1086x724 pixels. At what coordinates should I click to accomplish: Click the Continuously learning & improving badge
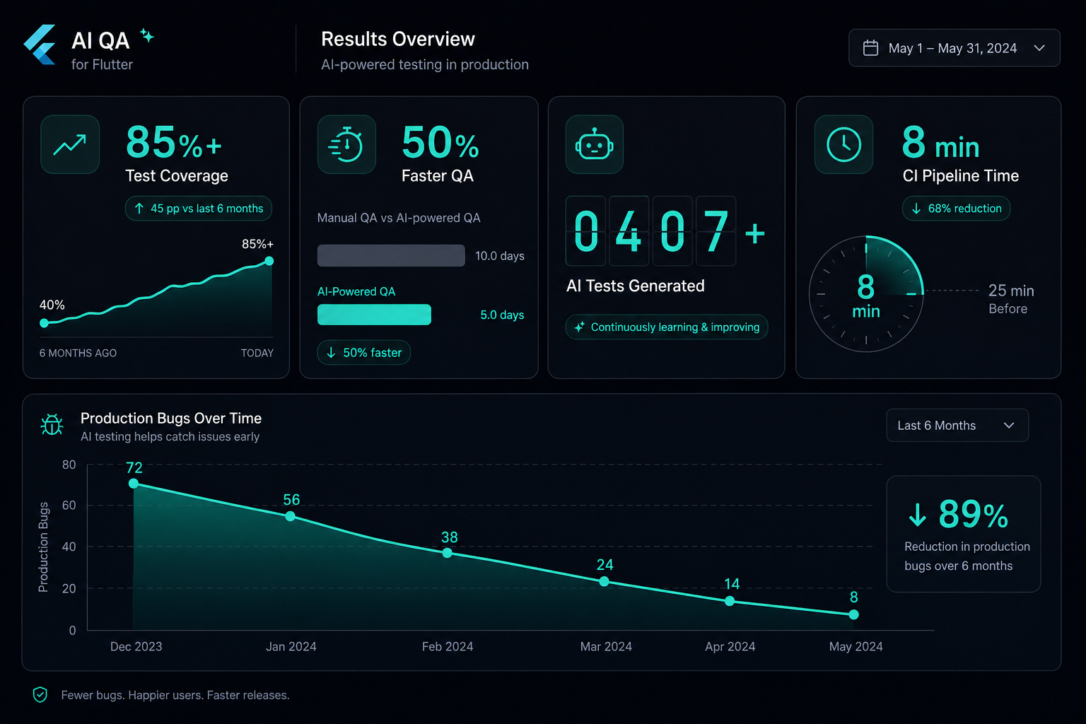coord(667,327)
